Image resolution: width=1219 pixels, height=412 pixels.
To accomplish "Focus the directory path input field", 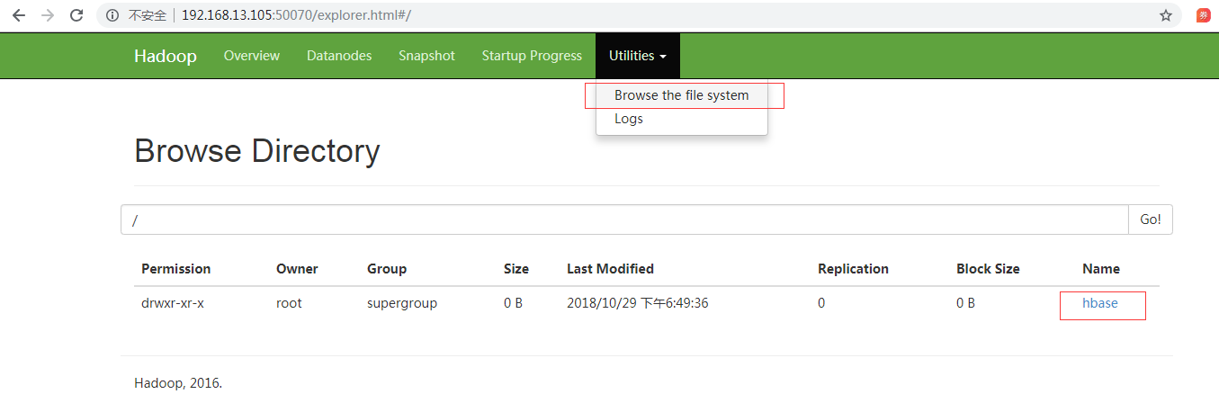I will click(624, 219).
